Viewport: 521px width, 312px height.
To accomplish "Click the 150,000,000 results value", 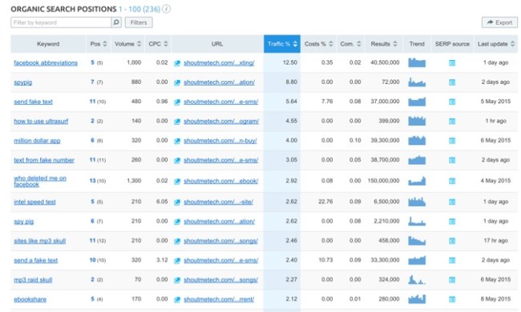I will (x=383, y=181).
